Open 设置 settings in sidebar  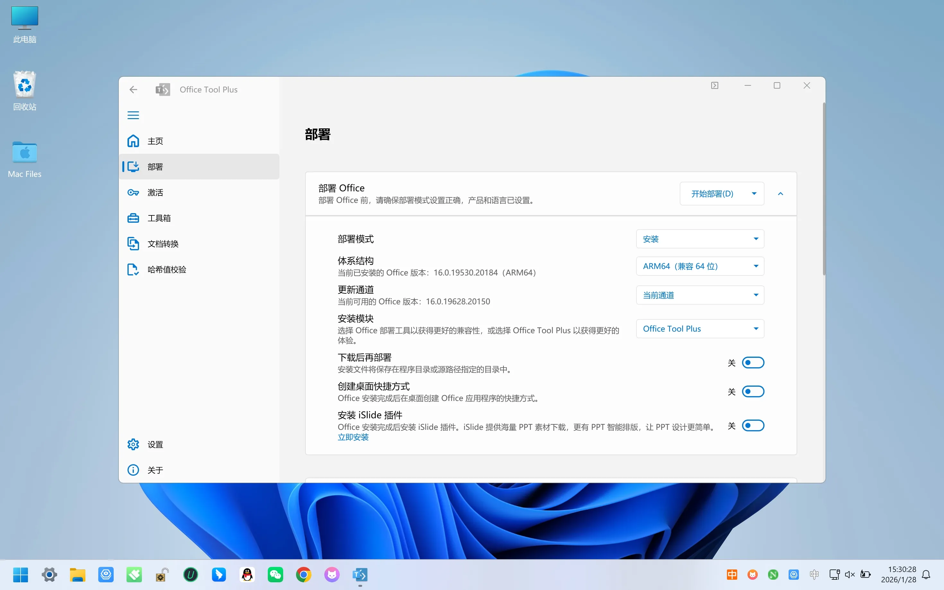pyautogui.click(x=155, y=445)
